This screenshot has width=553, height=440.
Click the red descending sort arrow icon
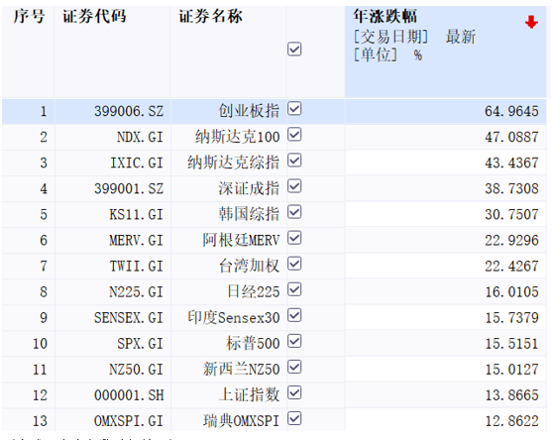click(531, 22)
